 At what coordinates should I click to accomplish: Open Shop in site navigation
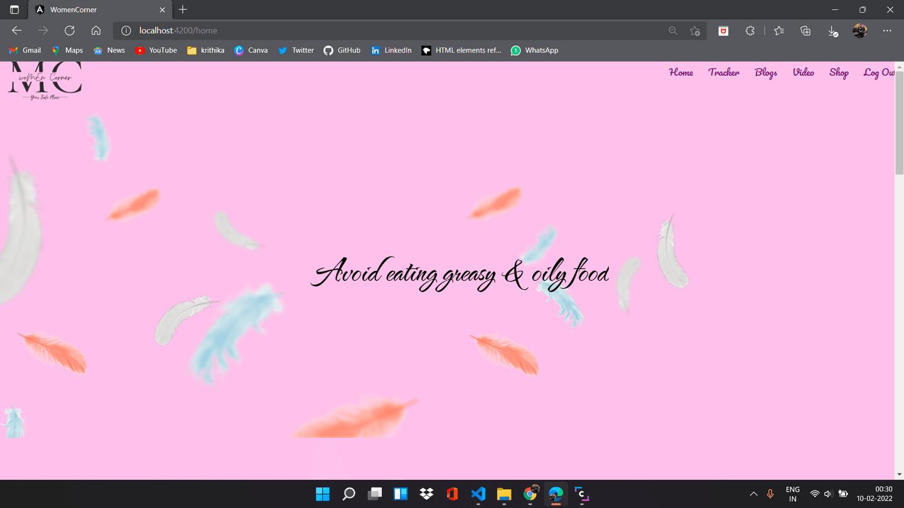click(839, 73)
